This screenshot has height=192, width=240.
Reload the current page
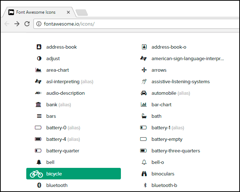pos(27,24)
